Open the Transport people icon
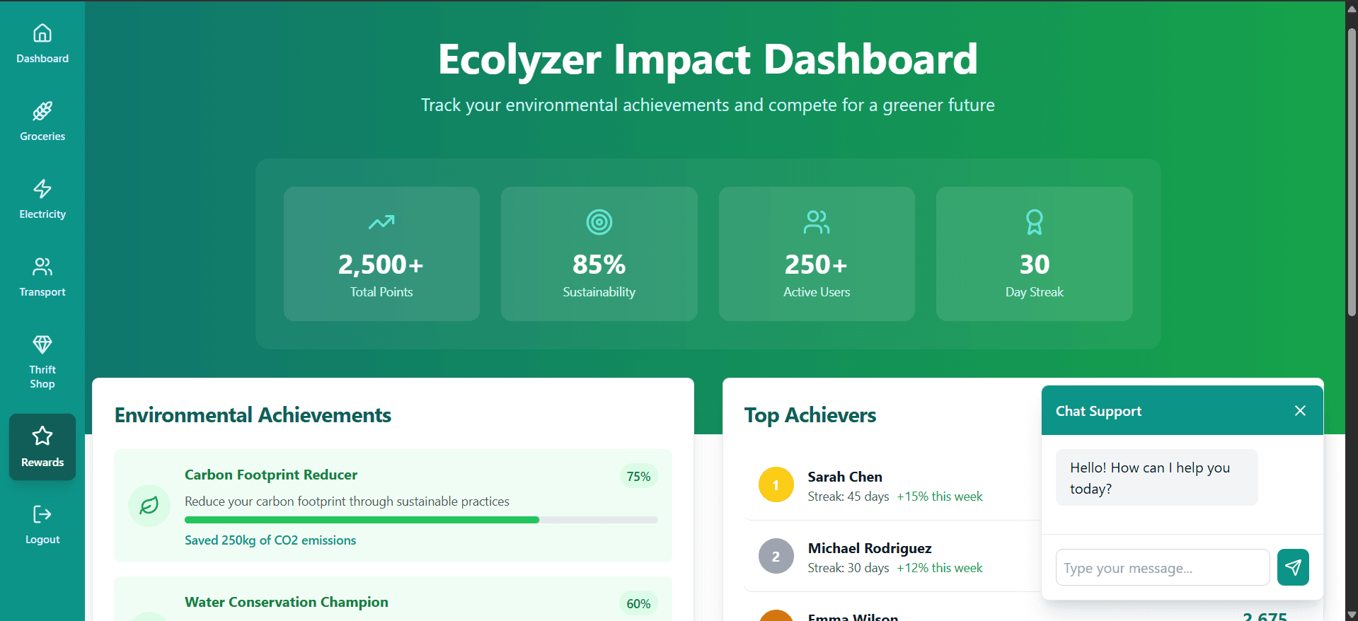The width and height of the screenshot is (1358, 621). tap(42, 267)
